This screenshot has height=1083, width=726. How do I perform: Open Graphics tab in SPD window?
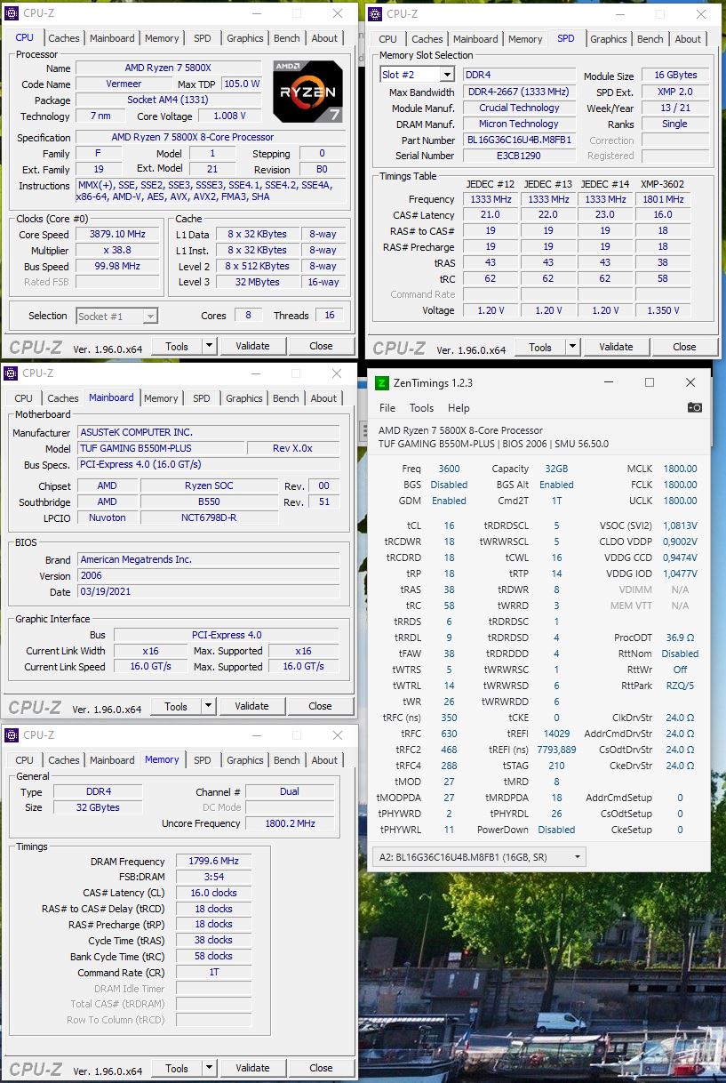point(609,39)
